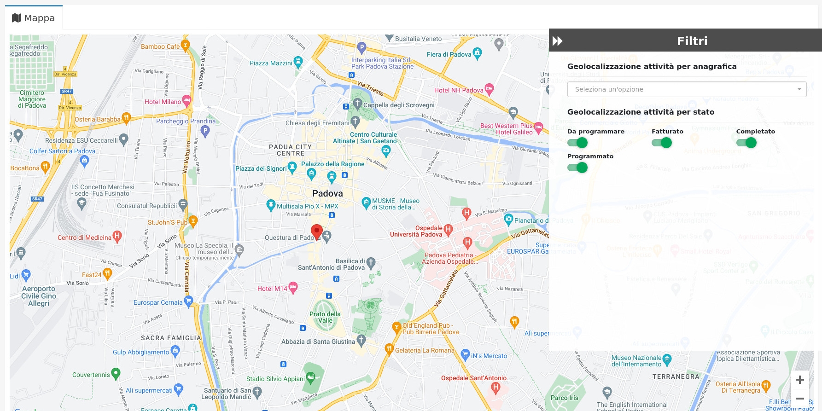Toggle the Programmato status filter

pyautogui.click(x=577, y=168)
